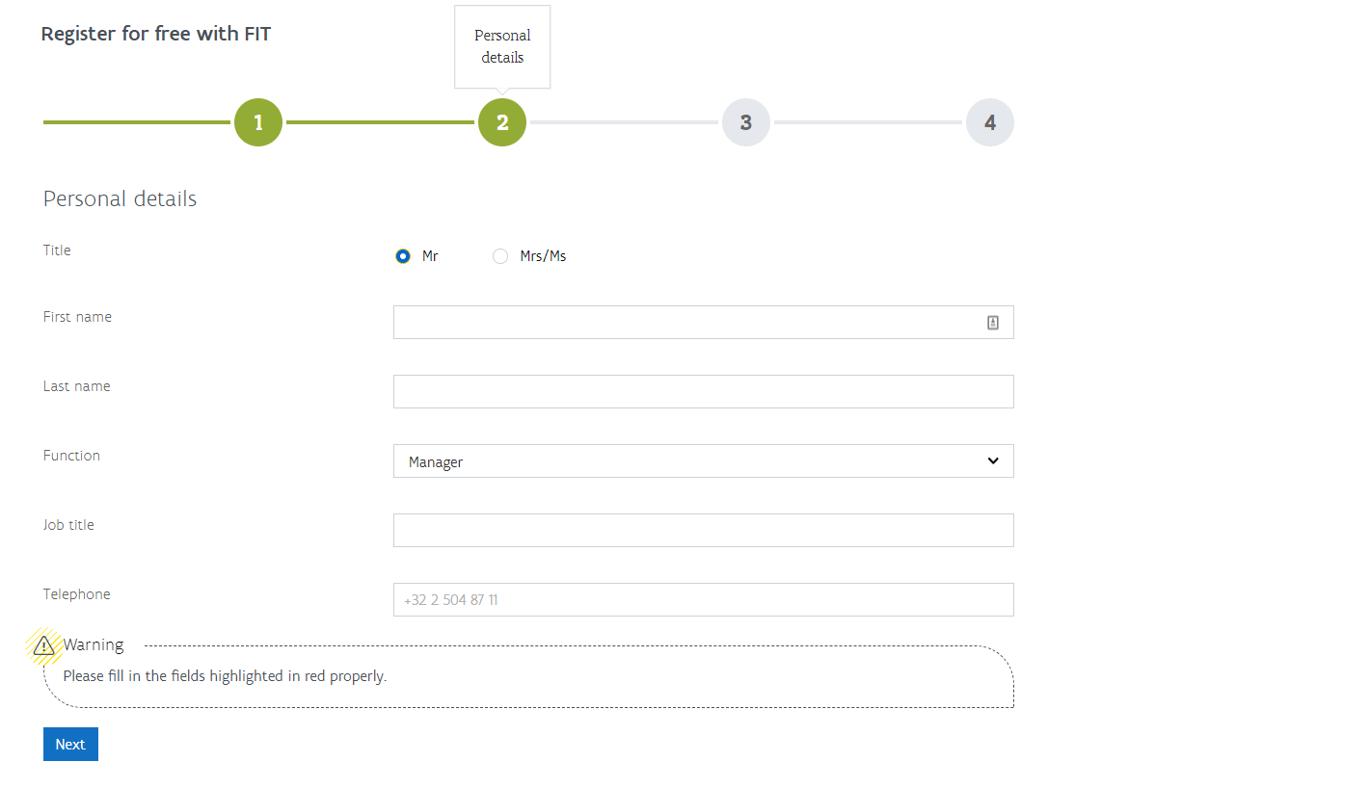Go to step 1 circle

[258, 122]
